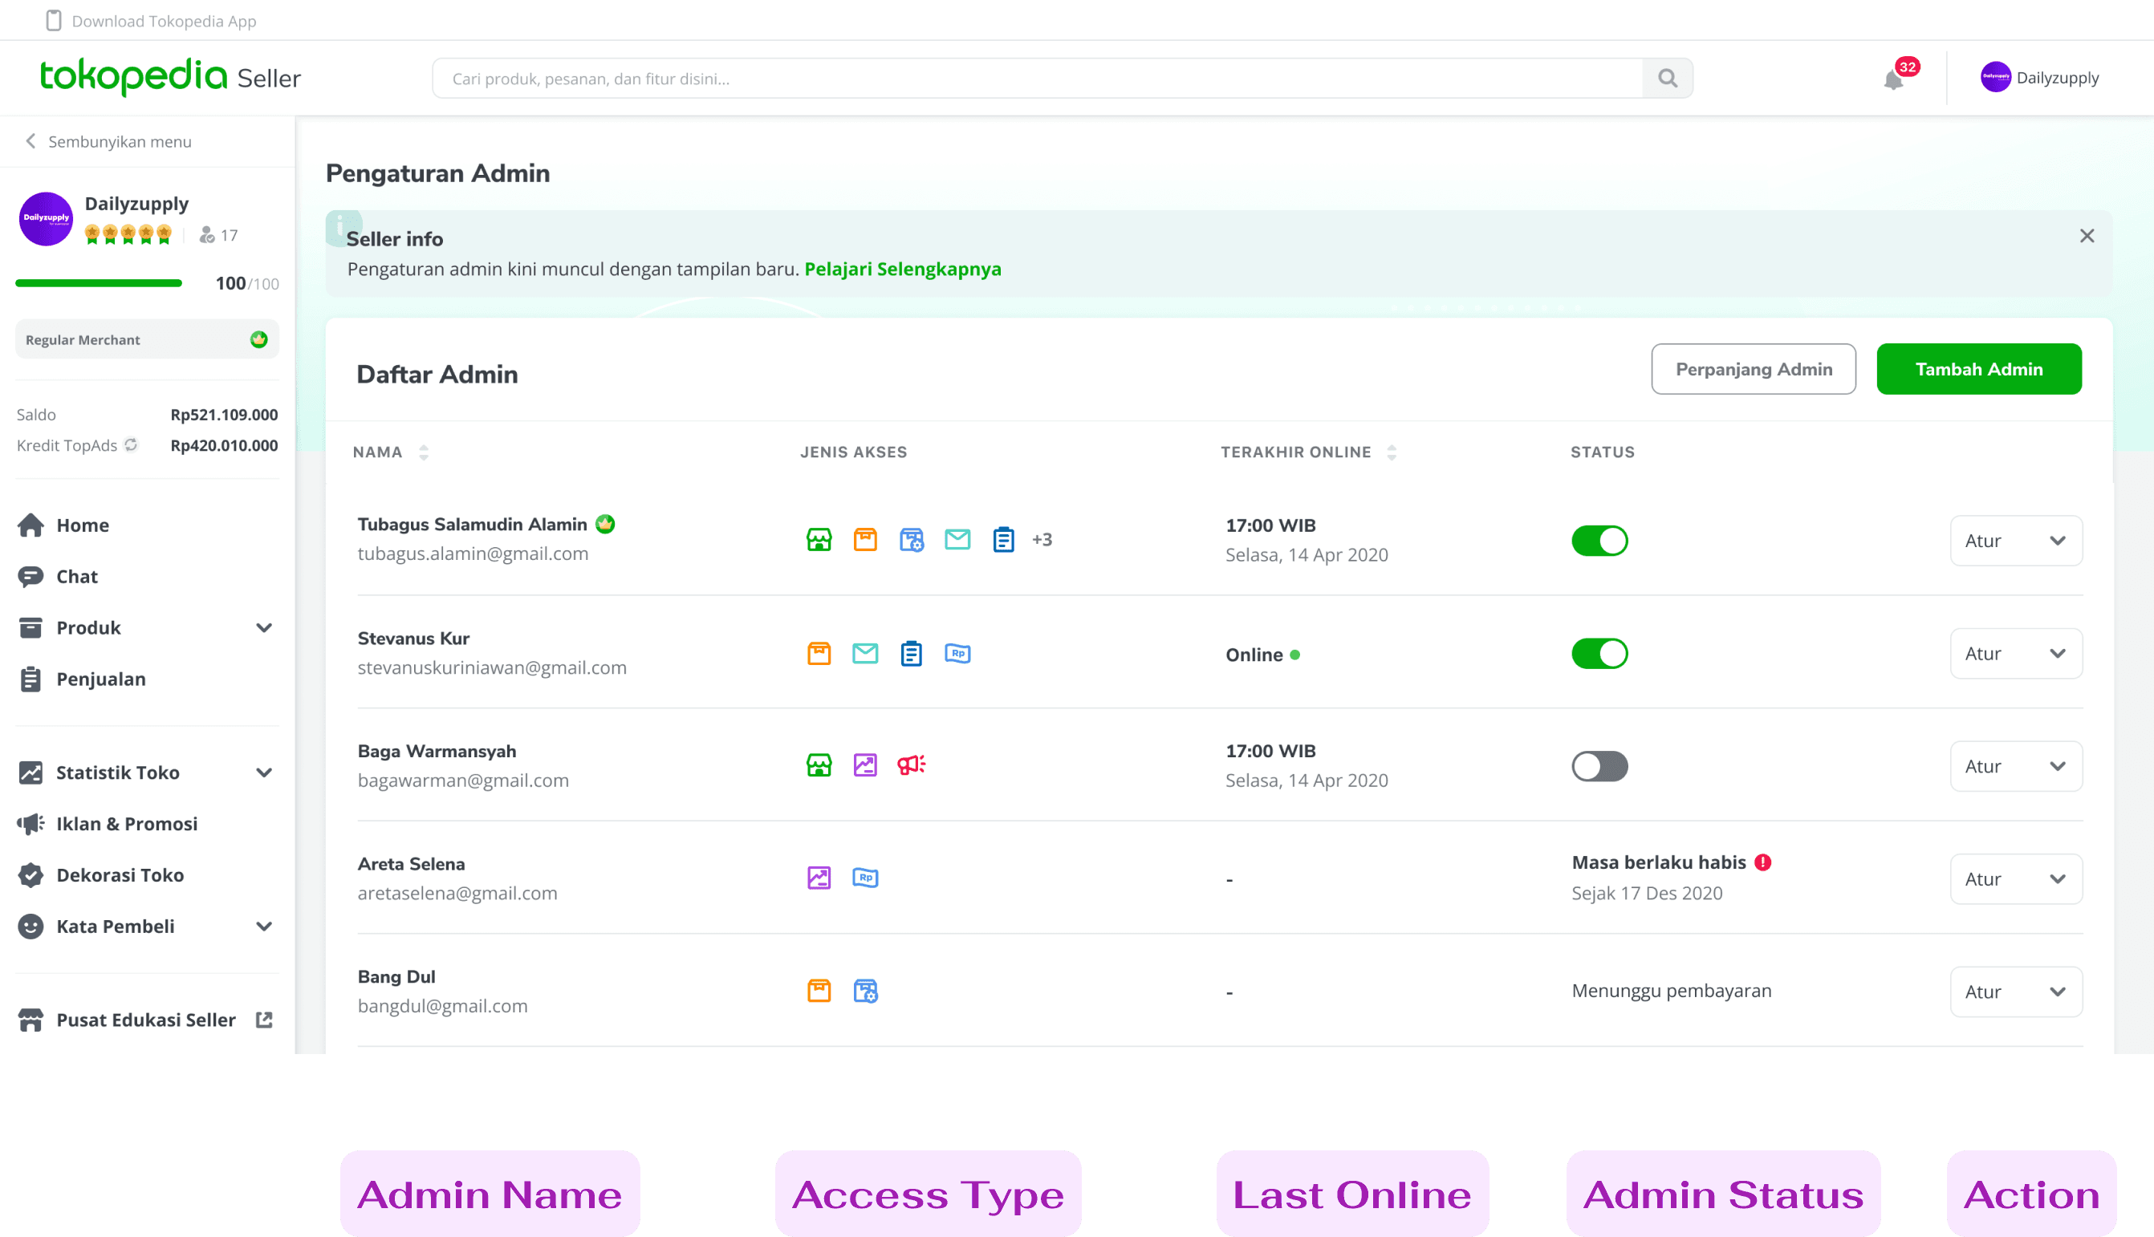The height and width of the screenshot is (1237, 2154).
Task: Open the Atur dropdown for Bang Dul
Action: tap(2015, 992)
